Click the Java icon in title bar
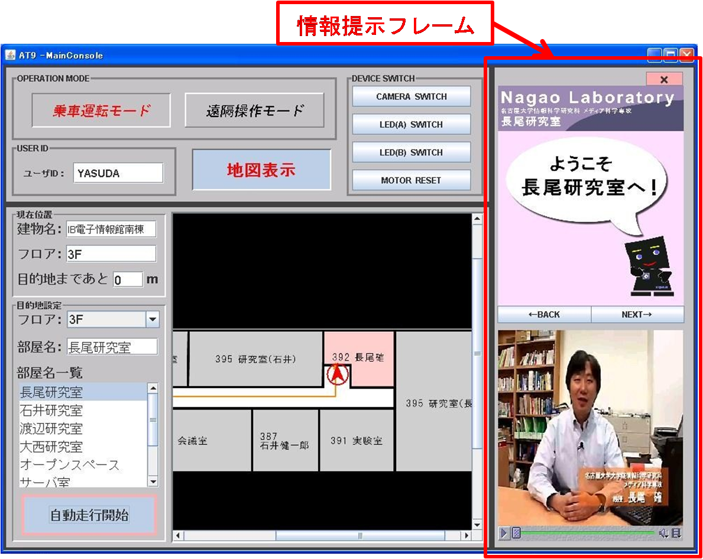This screenshot has width=703, height=559. pos(11,55)
